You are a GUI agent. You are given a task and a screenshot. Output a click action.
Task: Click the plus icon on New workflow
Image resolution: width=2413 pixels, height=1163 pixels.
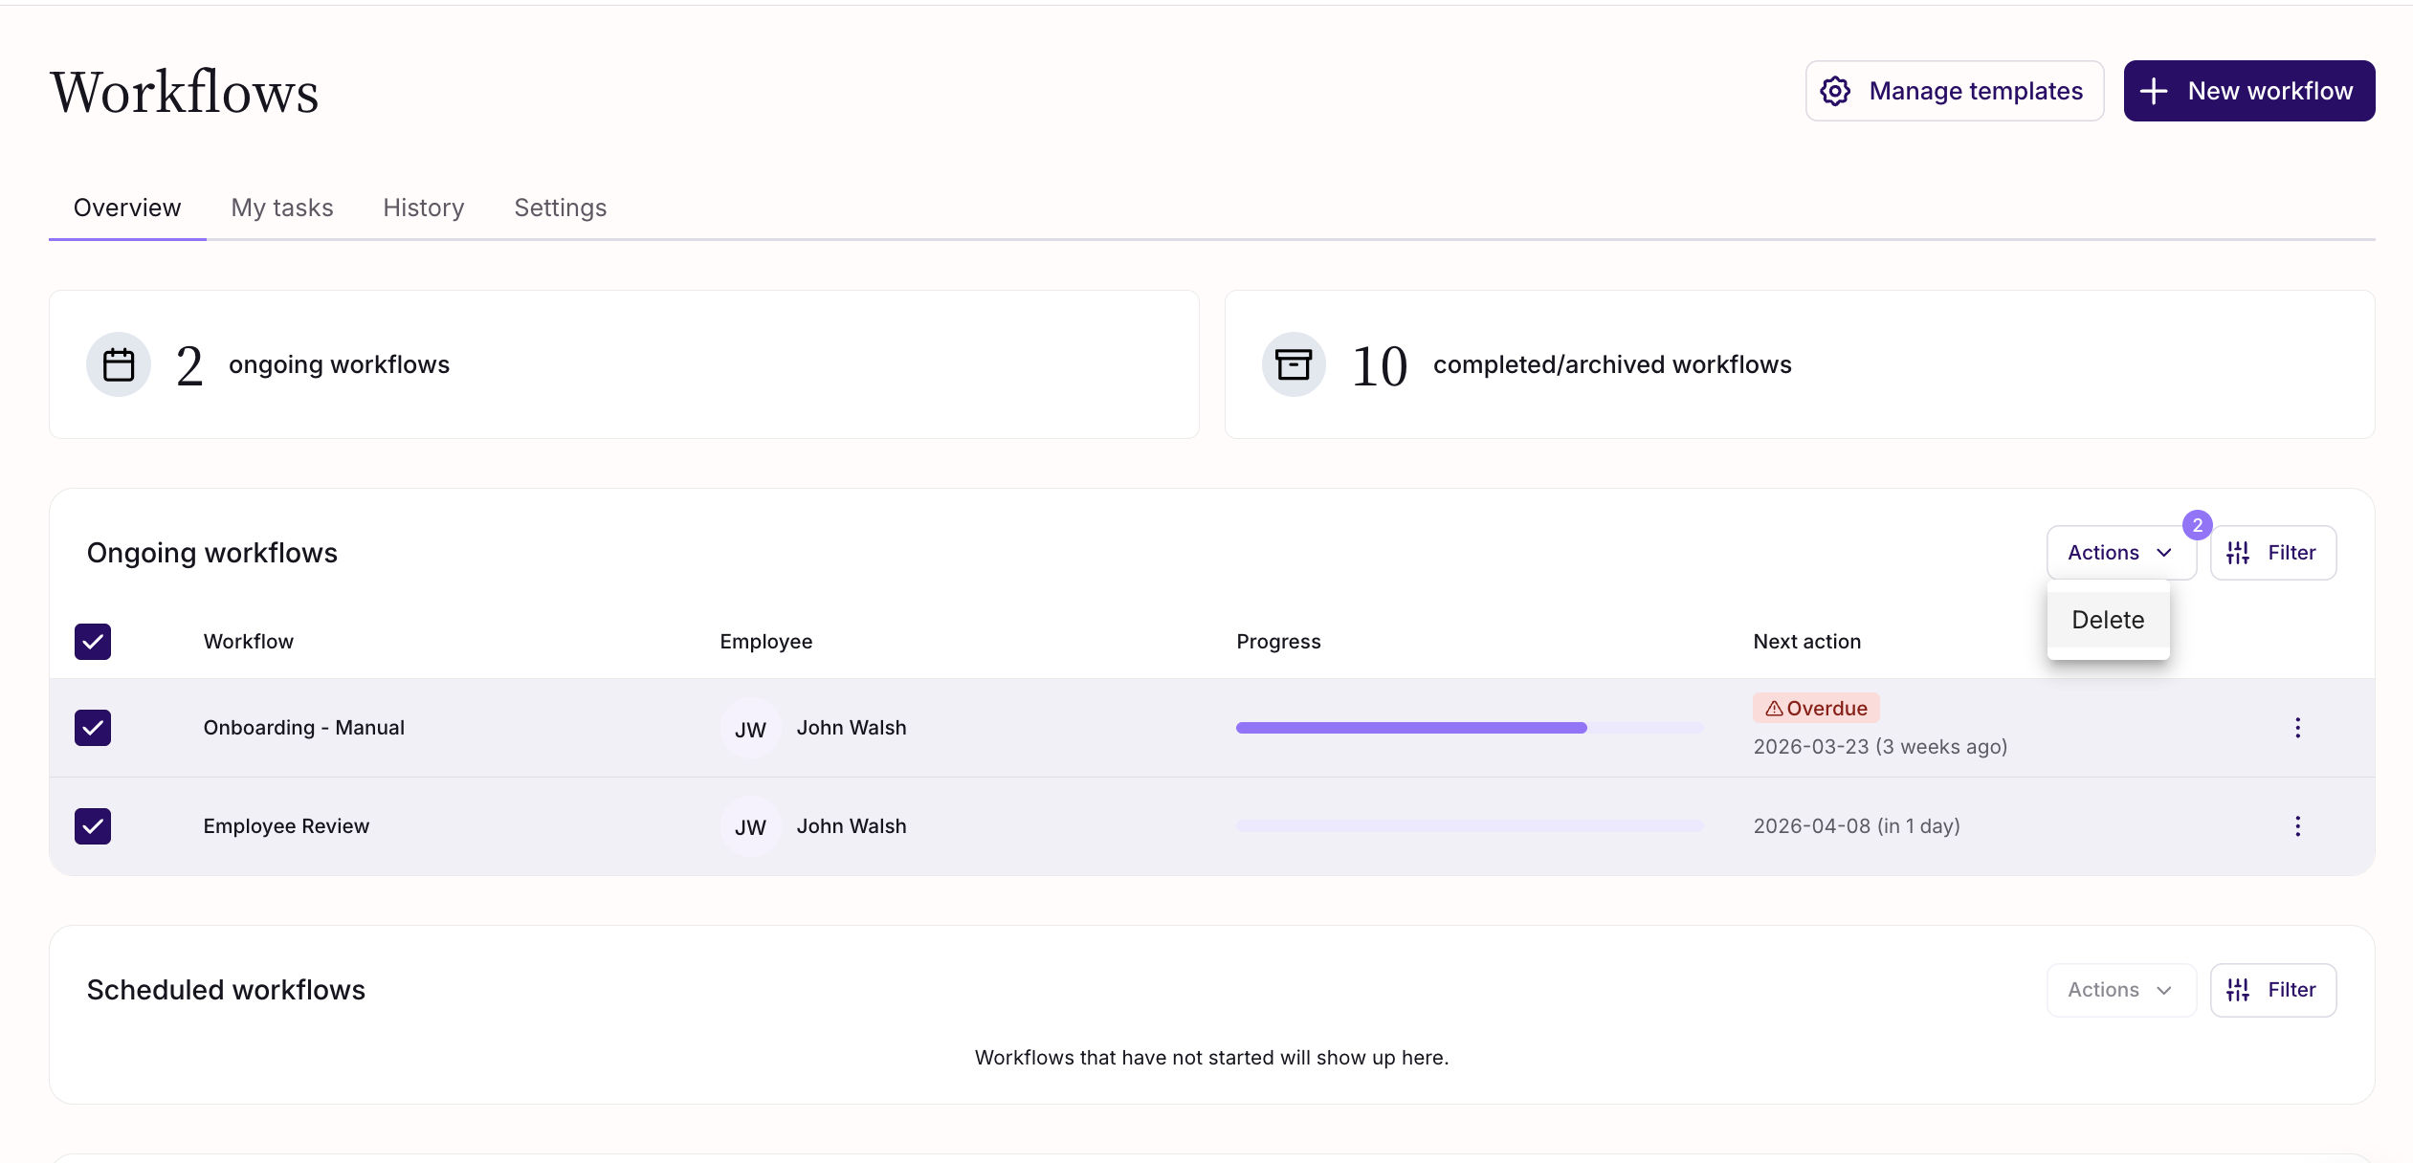2154,91
